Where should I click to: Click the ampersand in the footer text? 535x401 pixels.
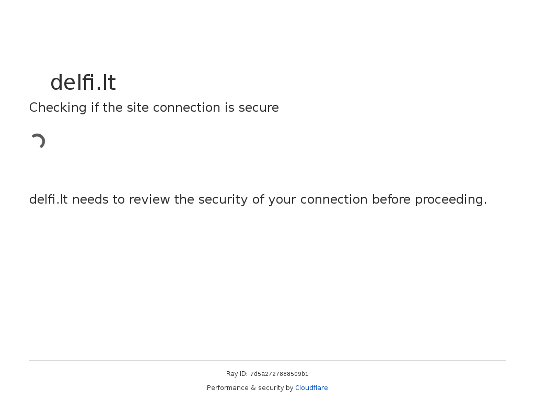point(253,388)
